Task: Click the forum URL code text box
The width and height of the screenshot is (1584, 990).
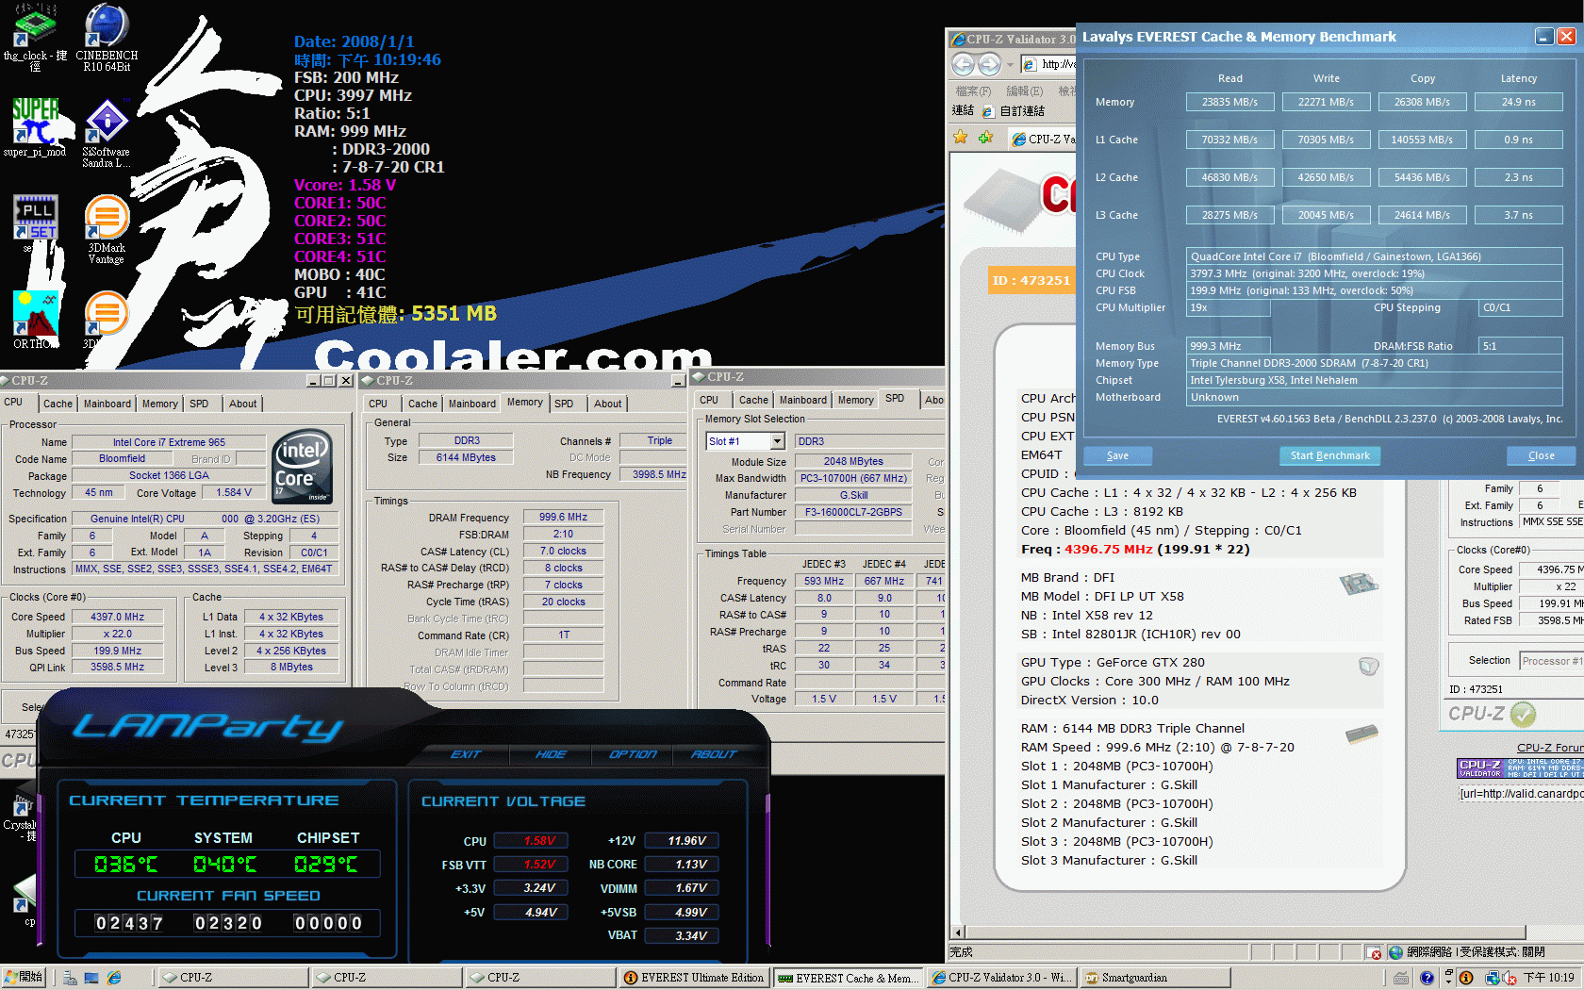Action: point(1521,794)
